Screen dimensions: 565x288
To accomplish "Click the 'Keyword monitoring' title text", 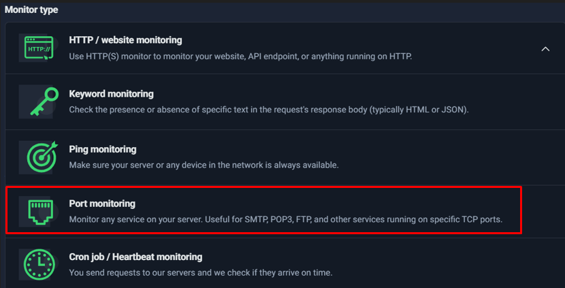I will tap(111, 94).
